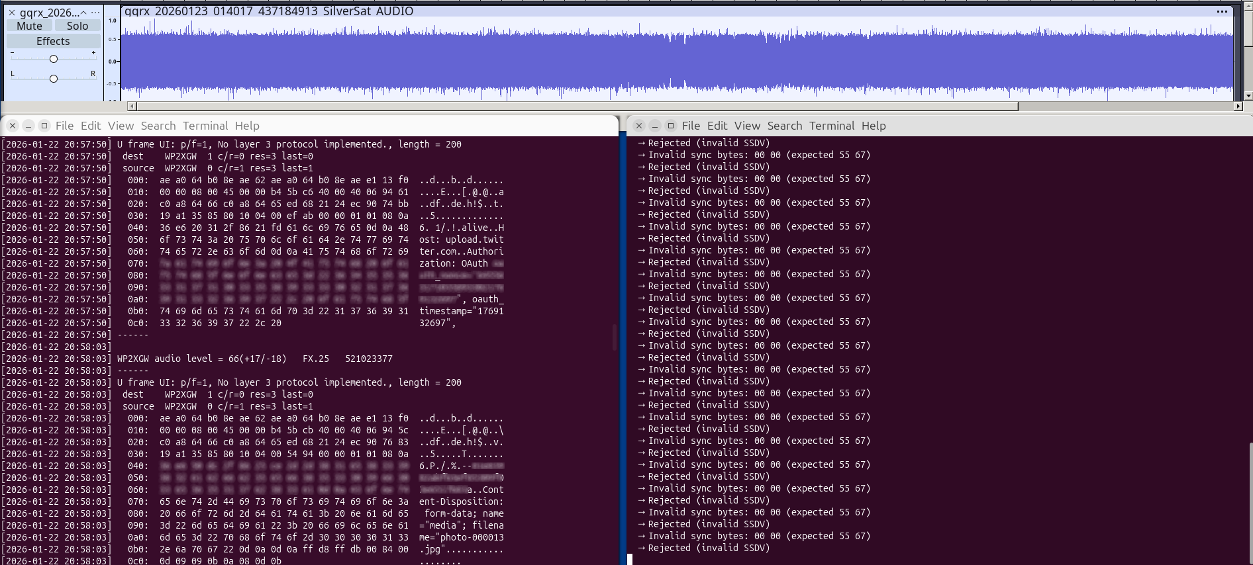This screenshot has height=565, width=1253.
Task: Select the SilverSat AUDIO clip title bar
Action: click(x=662, y=11)
